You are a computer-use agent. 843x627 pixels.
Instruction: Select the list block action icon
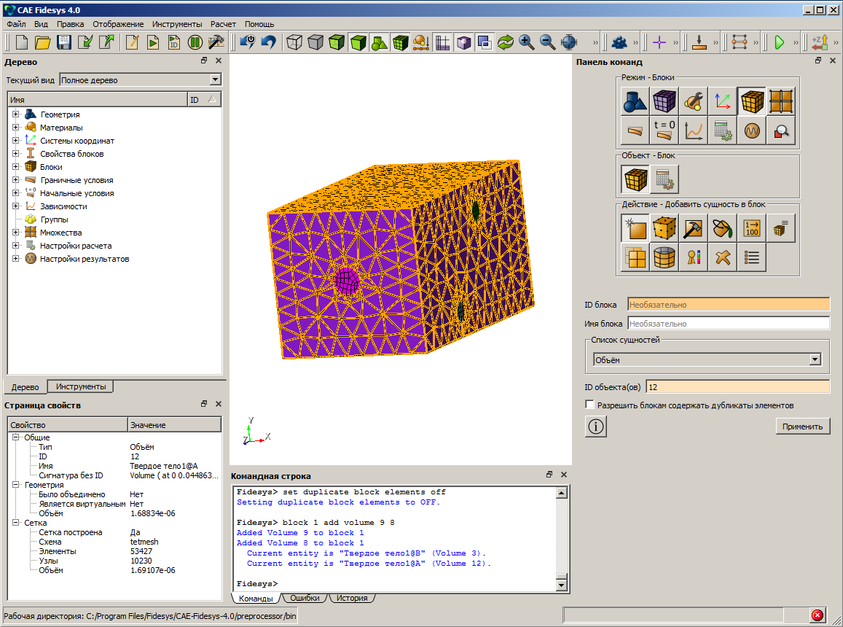click(752, 257)
